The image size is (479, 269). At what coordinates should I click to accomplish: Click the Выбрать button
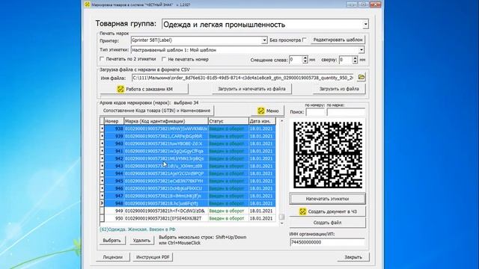pos(112,241)
